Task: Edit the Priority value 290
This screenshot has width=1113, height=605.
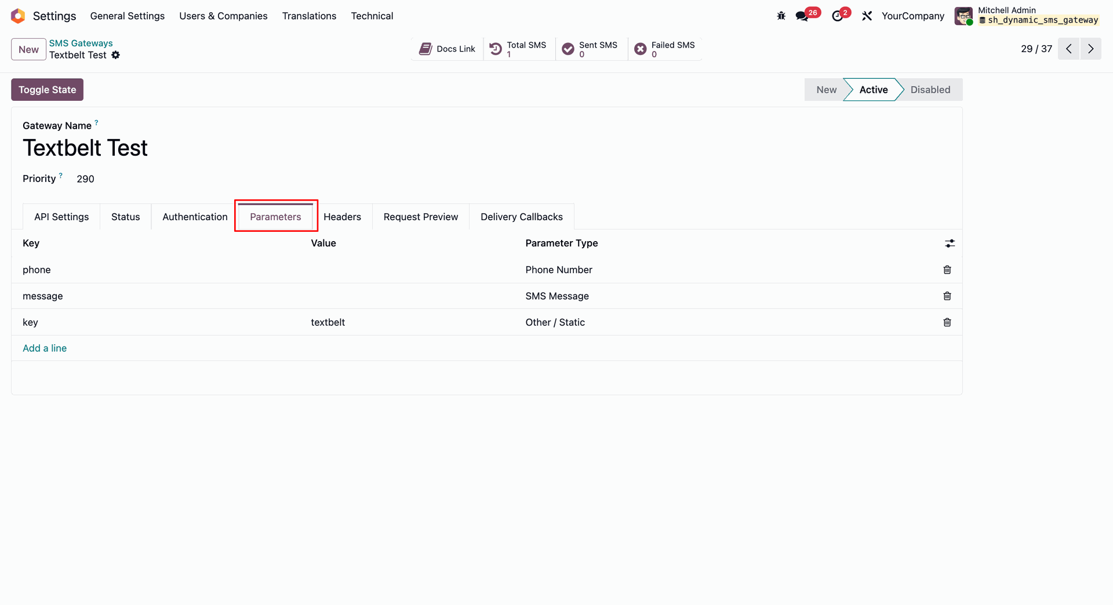Action: tap(85, 179)
